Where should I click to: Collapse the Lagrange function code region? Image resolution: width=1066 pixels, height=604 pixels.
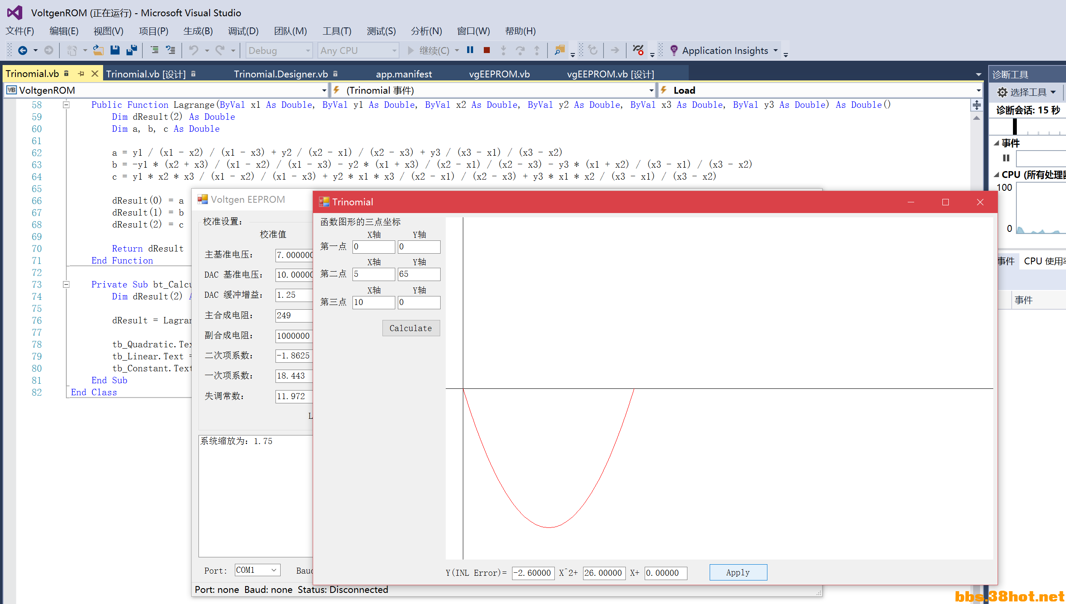pyautogui.click(x=66, y=104)
